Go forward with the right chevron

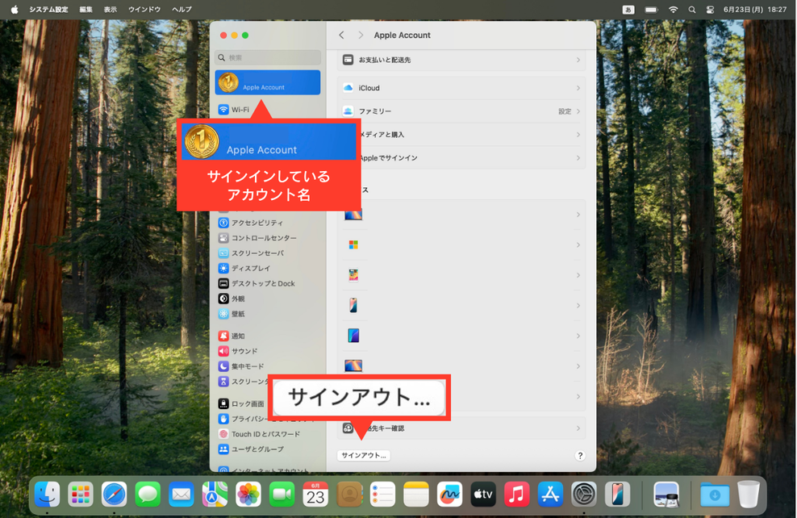[x=361, y=35]
